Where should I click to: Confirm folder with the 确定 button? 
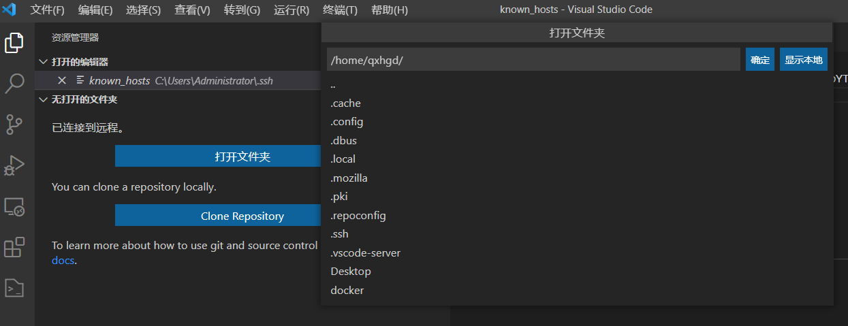(760, 59)
